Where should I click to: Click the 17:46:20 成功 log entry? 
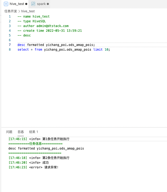coord(29,163)
